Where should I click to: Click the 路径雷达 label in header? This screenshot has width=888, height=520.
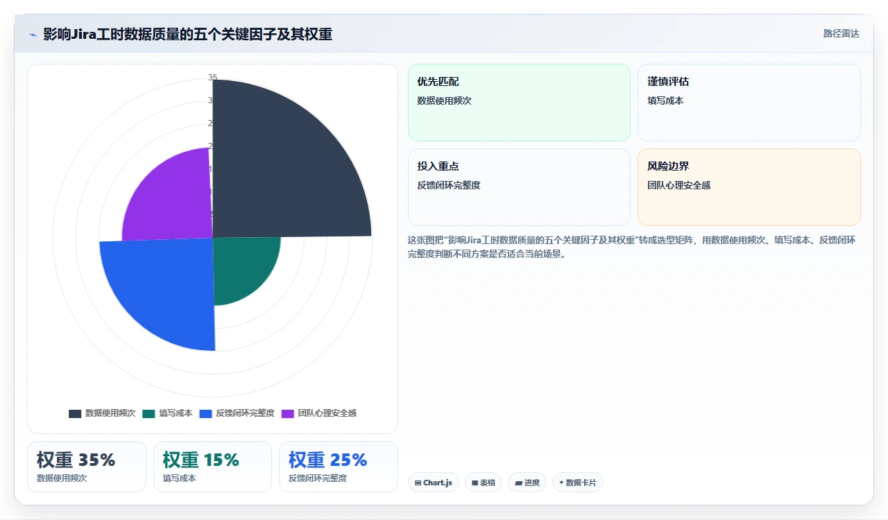point(841,33)
